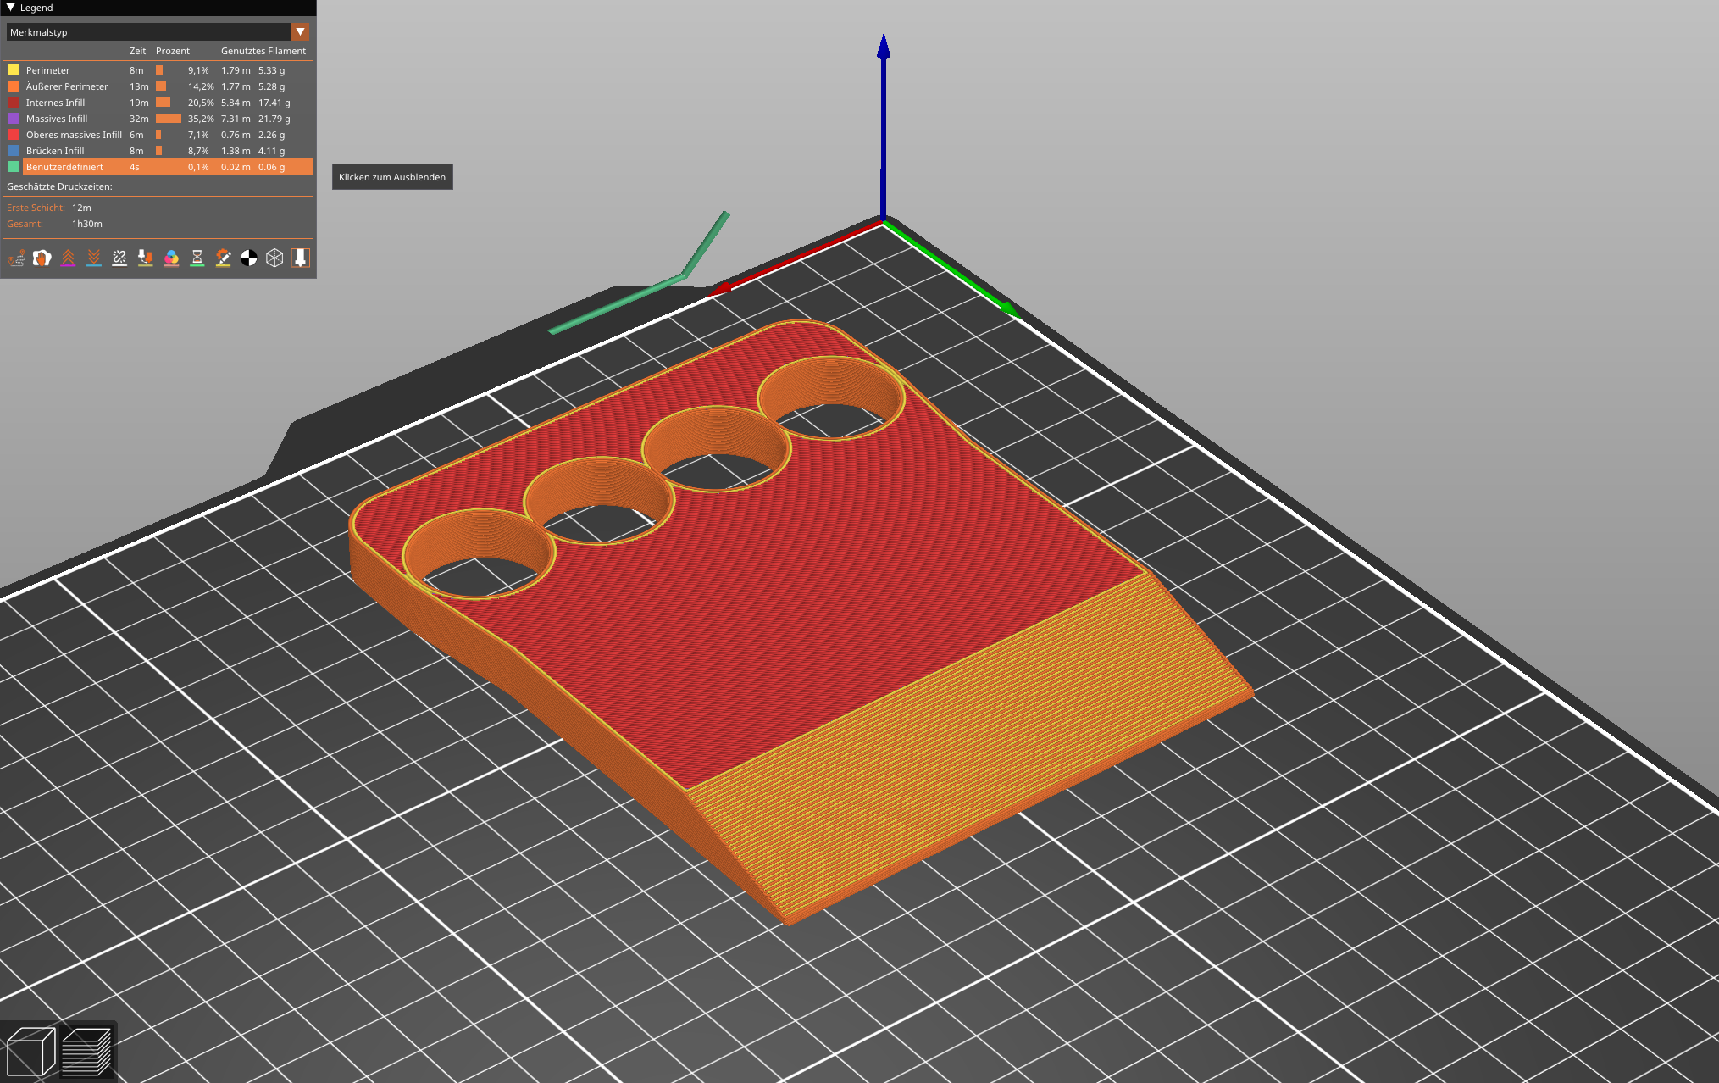Viewport: 1719px width, 1083px height.
Task: Show seams on the model
Action: [118, 258]
